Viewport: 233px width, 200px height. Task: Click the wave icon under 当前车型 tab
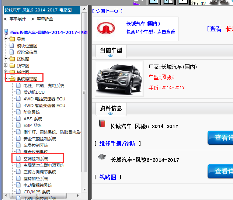point(111,55)
